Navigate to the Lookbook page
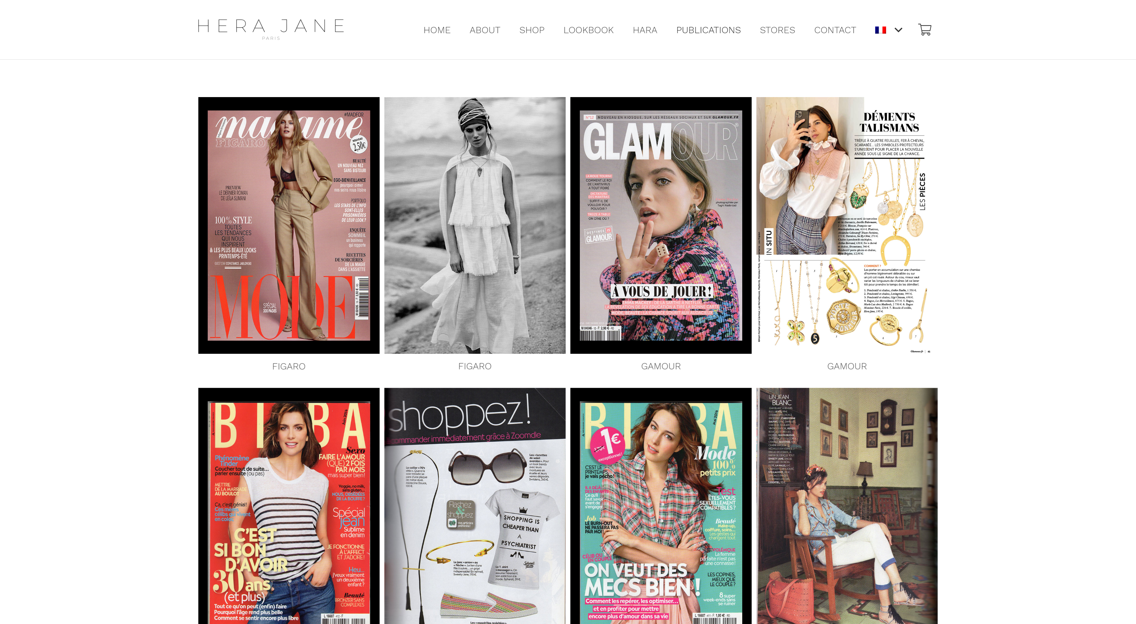 (588, 30)
